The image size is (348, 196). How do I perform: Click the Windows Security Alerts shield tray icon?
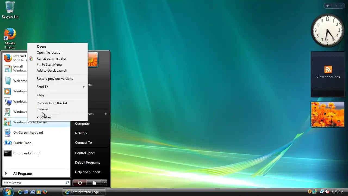310,192
